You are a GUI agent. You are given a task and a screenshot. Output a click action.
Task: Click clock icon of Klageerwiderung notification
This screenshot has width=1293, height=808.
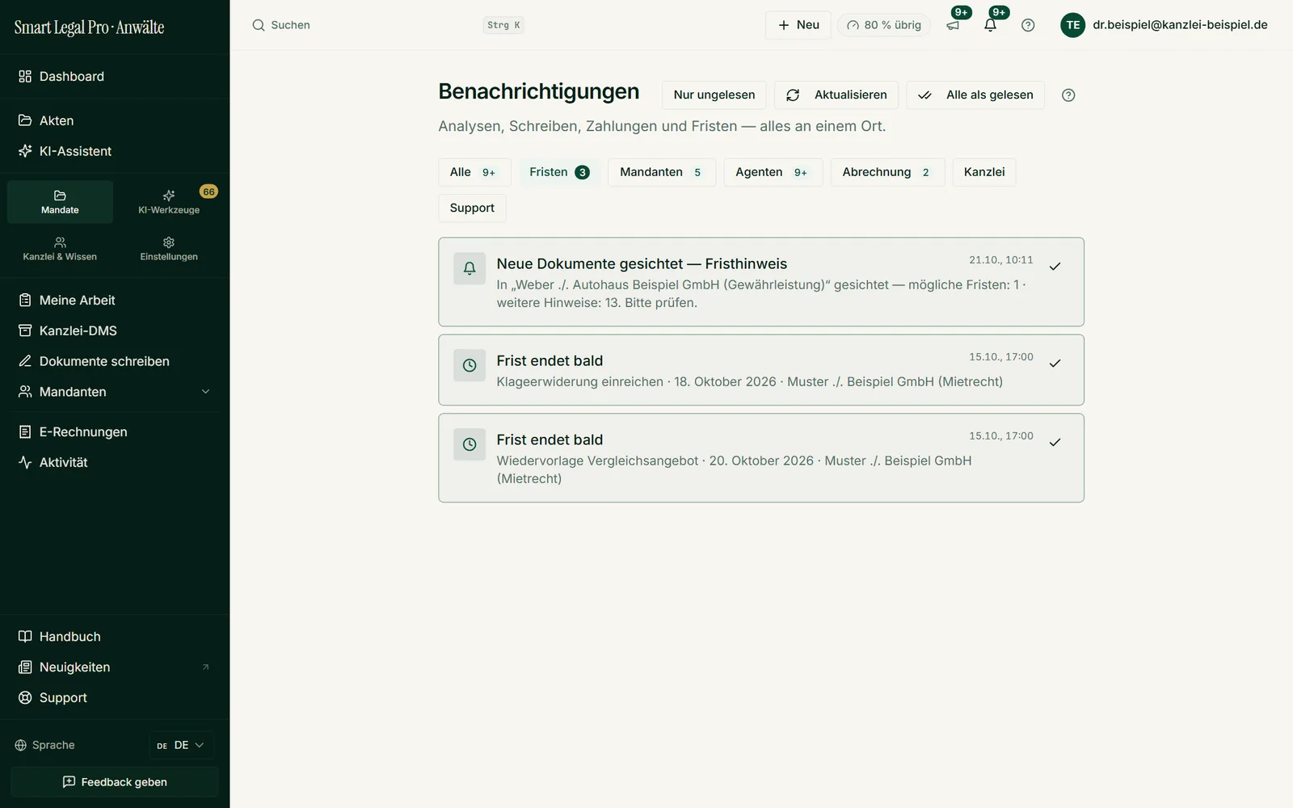click(470, 365)
